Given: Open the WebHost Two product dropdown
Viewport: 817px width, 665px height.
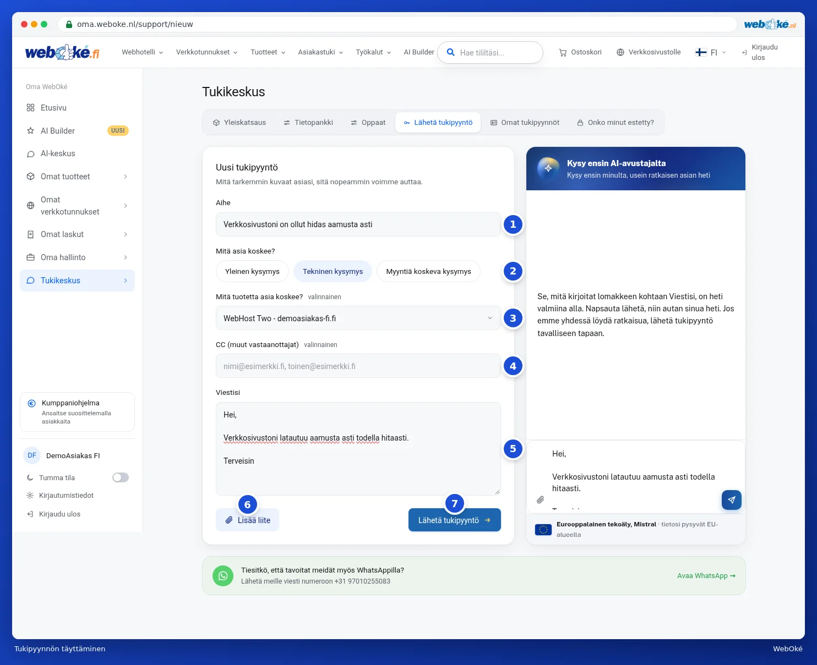Looking at the screenshot, I should click(x=358, y=318).
